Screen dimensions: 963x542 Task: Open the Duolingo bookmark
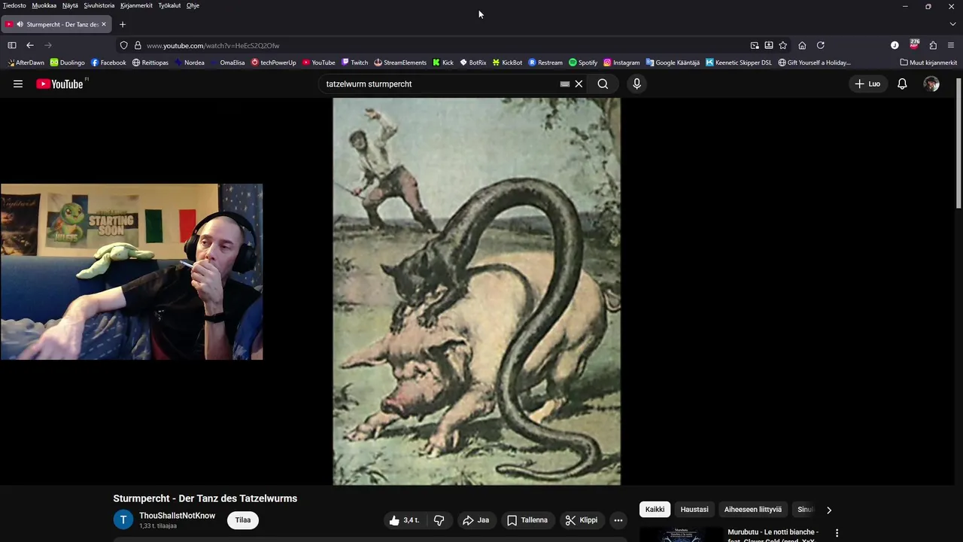[68, 62]
